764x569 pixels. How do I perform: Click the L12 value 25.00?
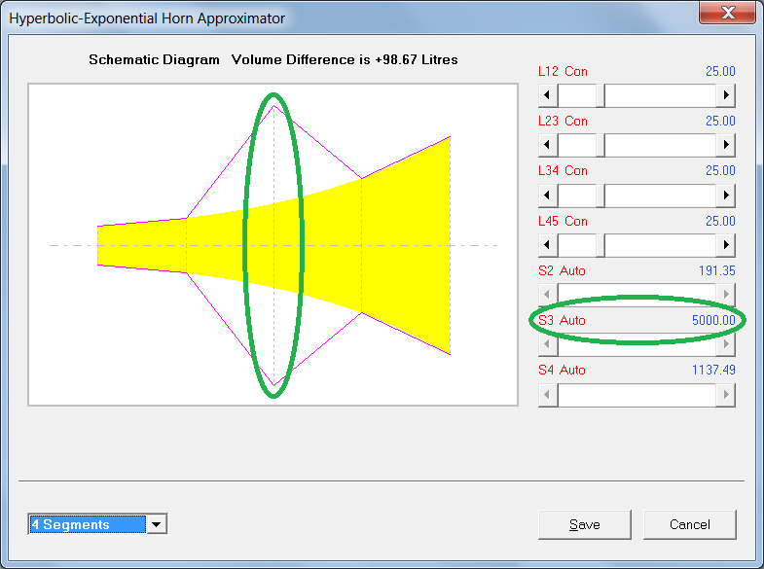point(720,72)
